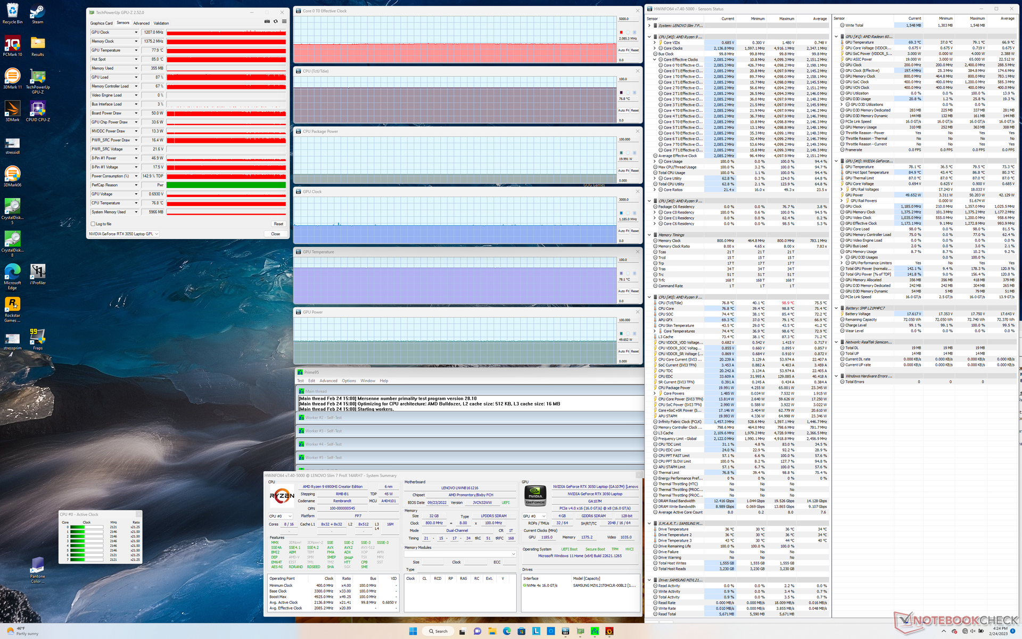The height and width of the screenshot is (639, 1022).
Task: Switch to Advanced tab in GPU-Z
Action: tap(141, 23)
